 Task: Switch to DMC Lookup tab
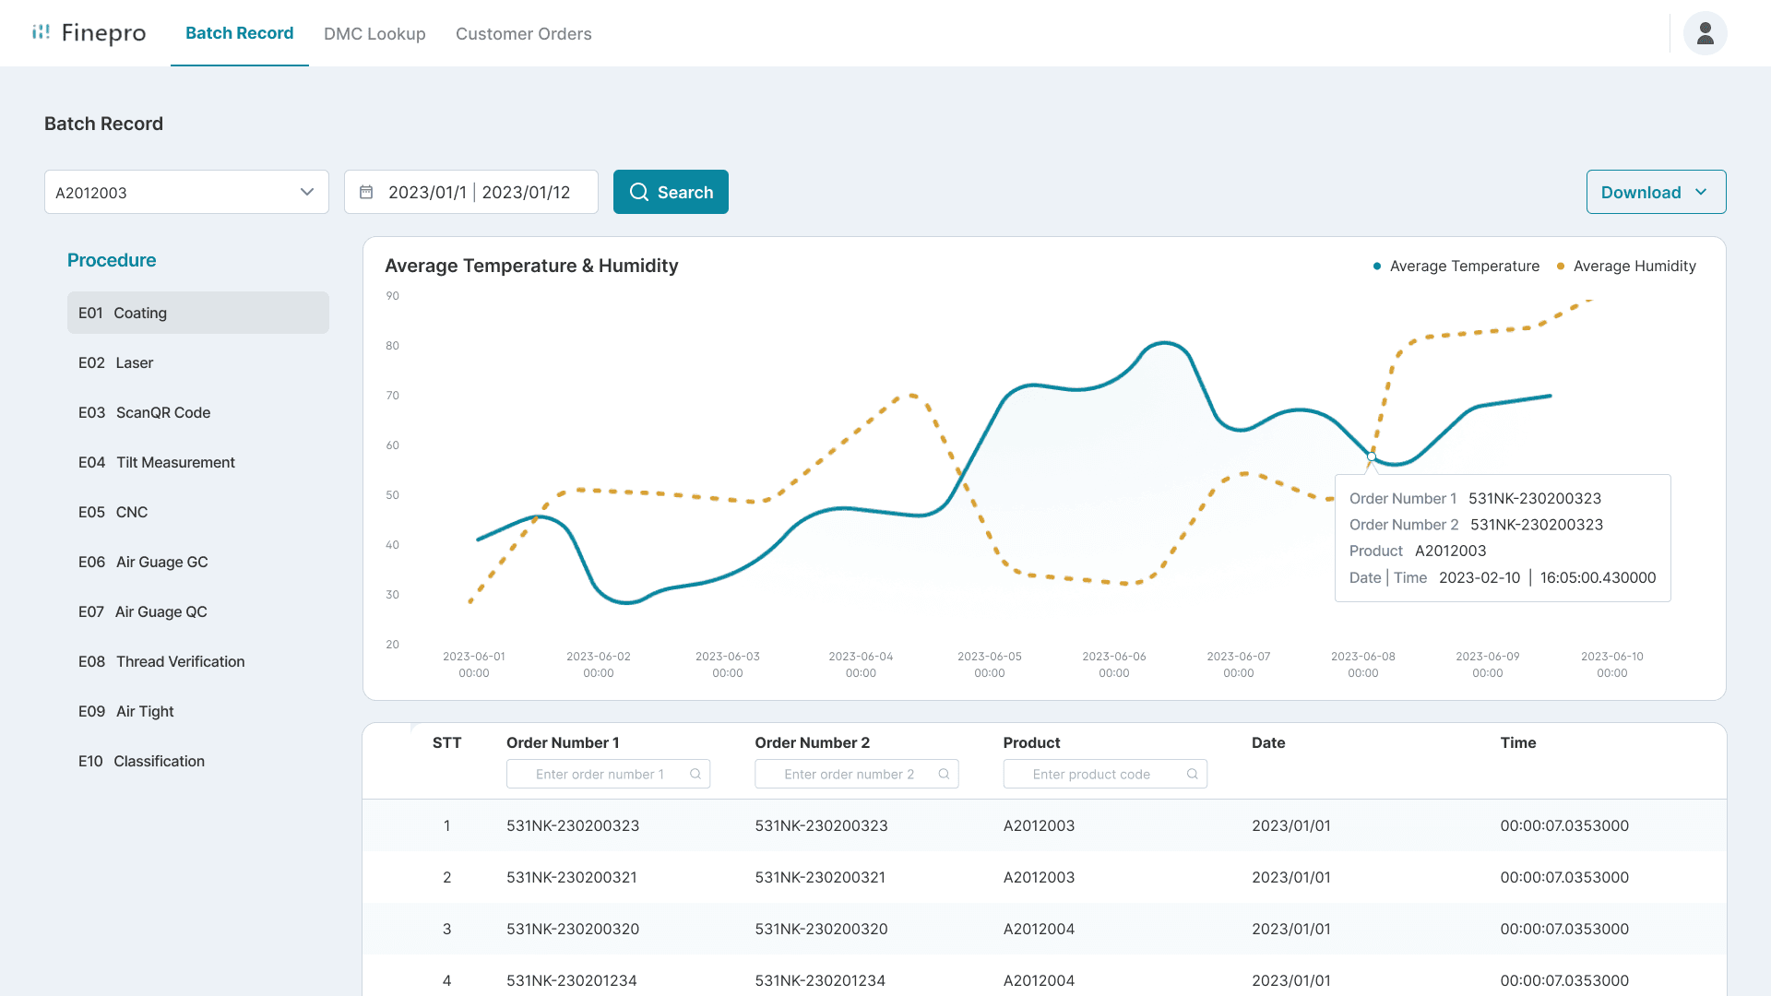[374, 34]
